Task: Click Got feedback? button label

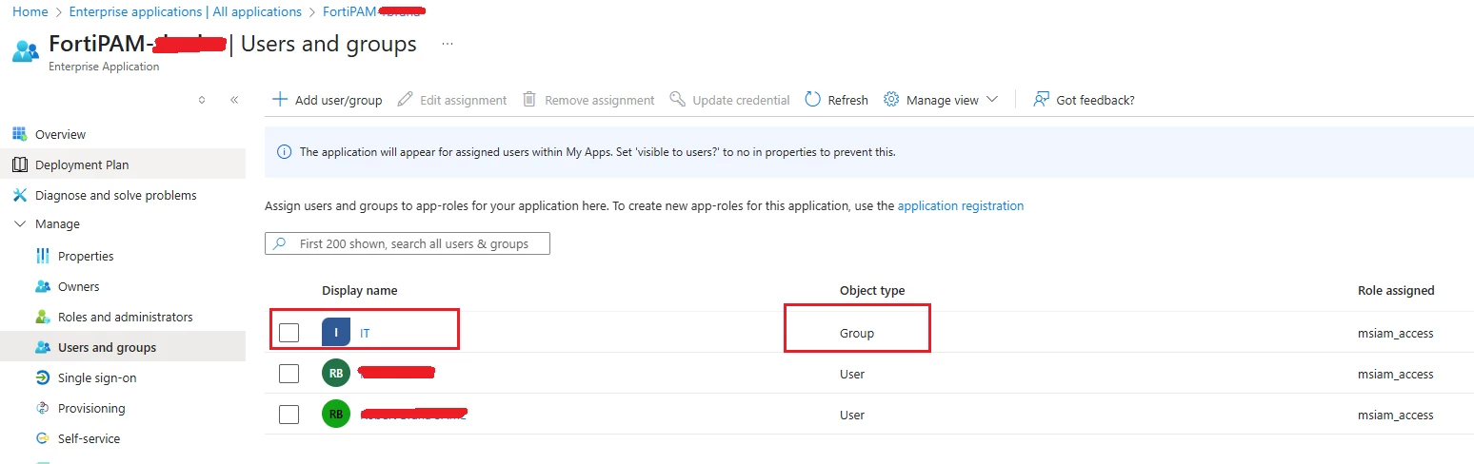Action: point(1095,100)
